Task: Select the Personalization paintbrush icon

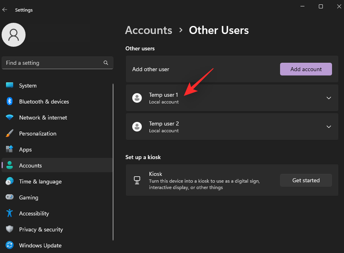Action: [10, 133]
